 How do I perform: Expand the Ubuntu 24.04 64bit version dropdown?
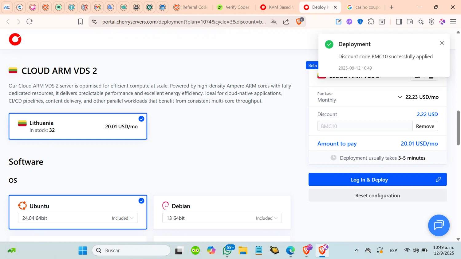(x=78, y=218)
